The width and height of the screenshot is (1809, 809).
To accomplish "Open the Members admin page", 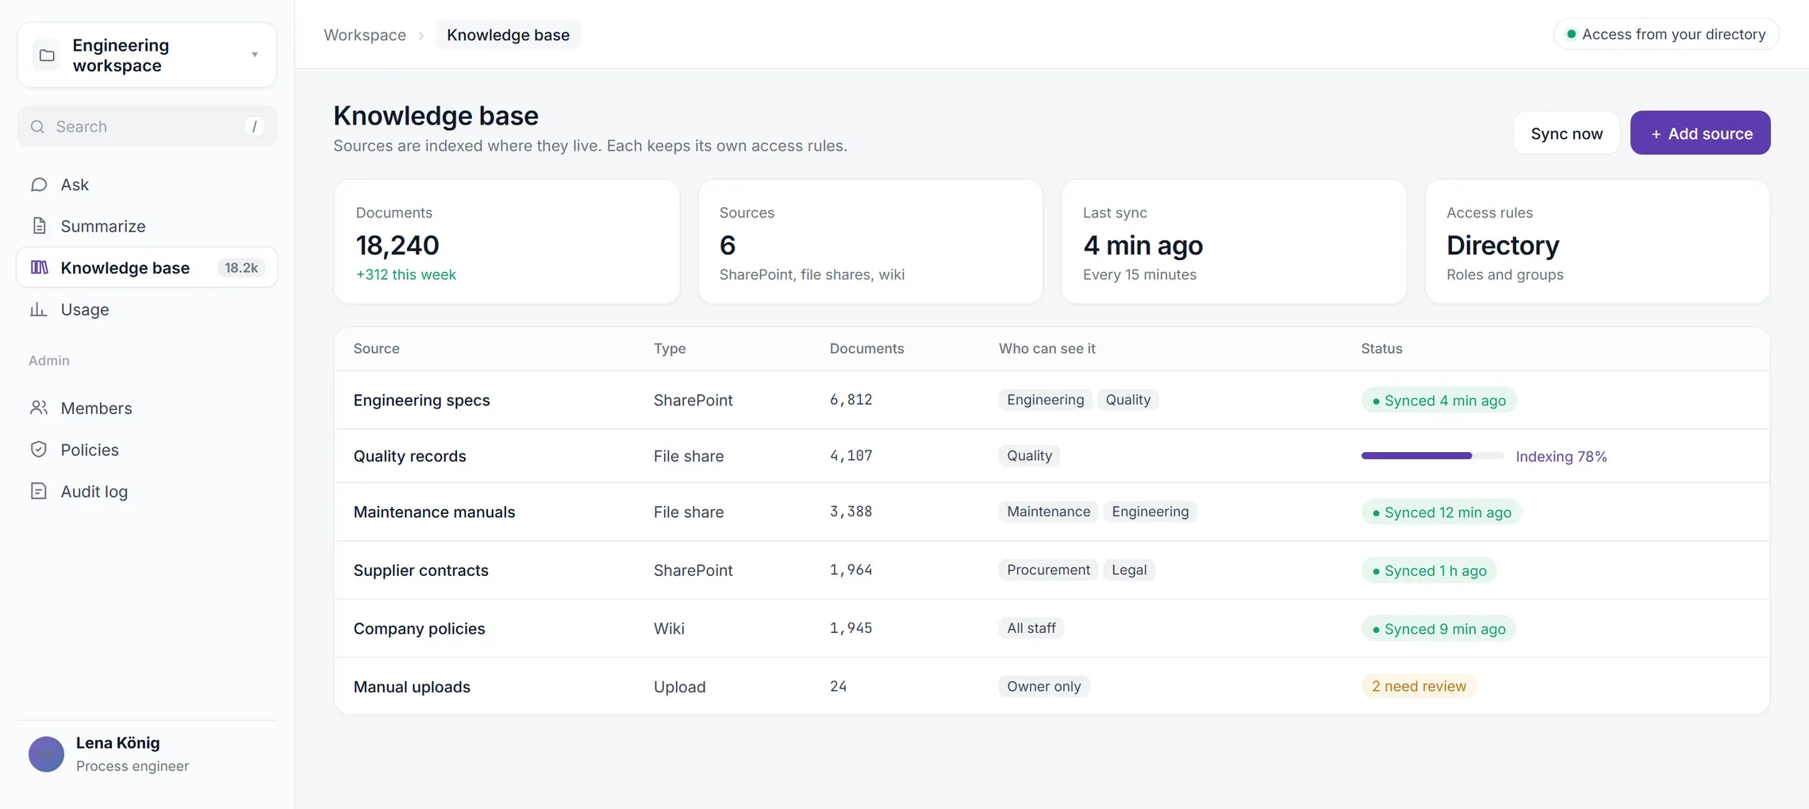I will coord(147,408).
